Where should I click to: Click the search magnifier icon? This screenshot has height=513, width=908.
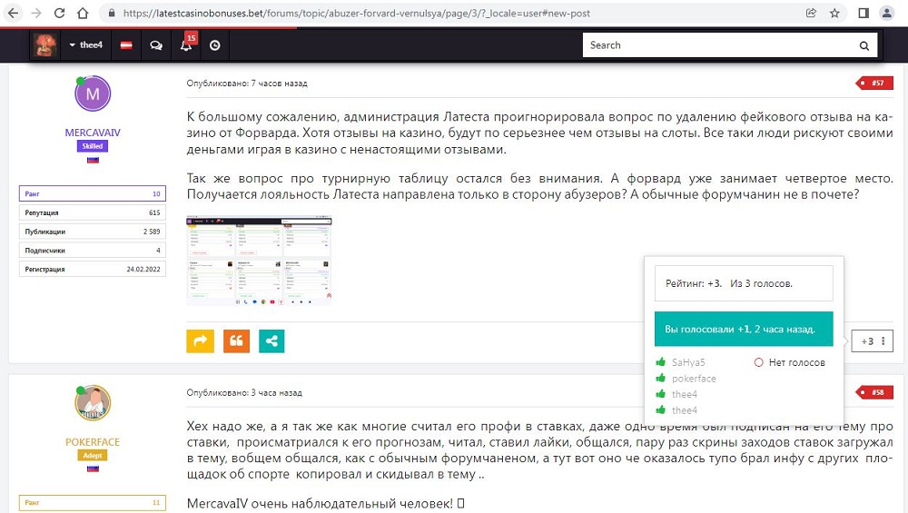point(864,45)
